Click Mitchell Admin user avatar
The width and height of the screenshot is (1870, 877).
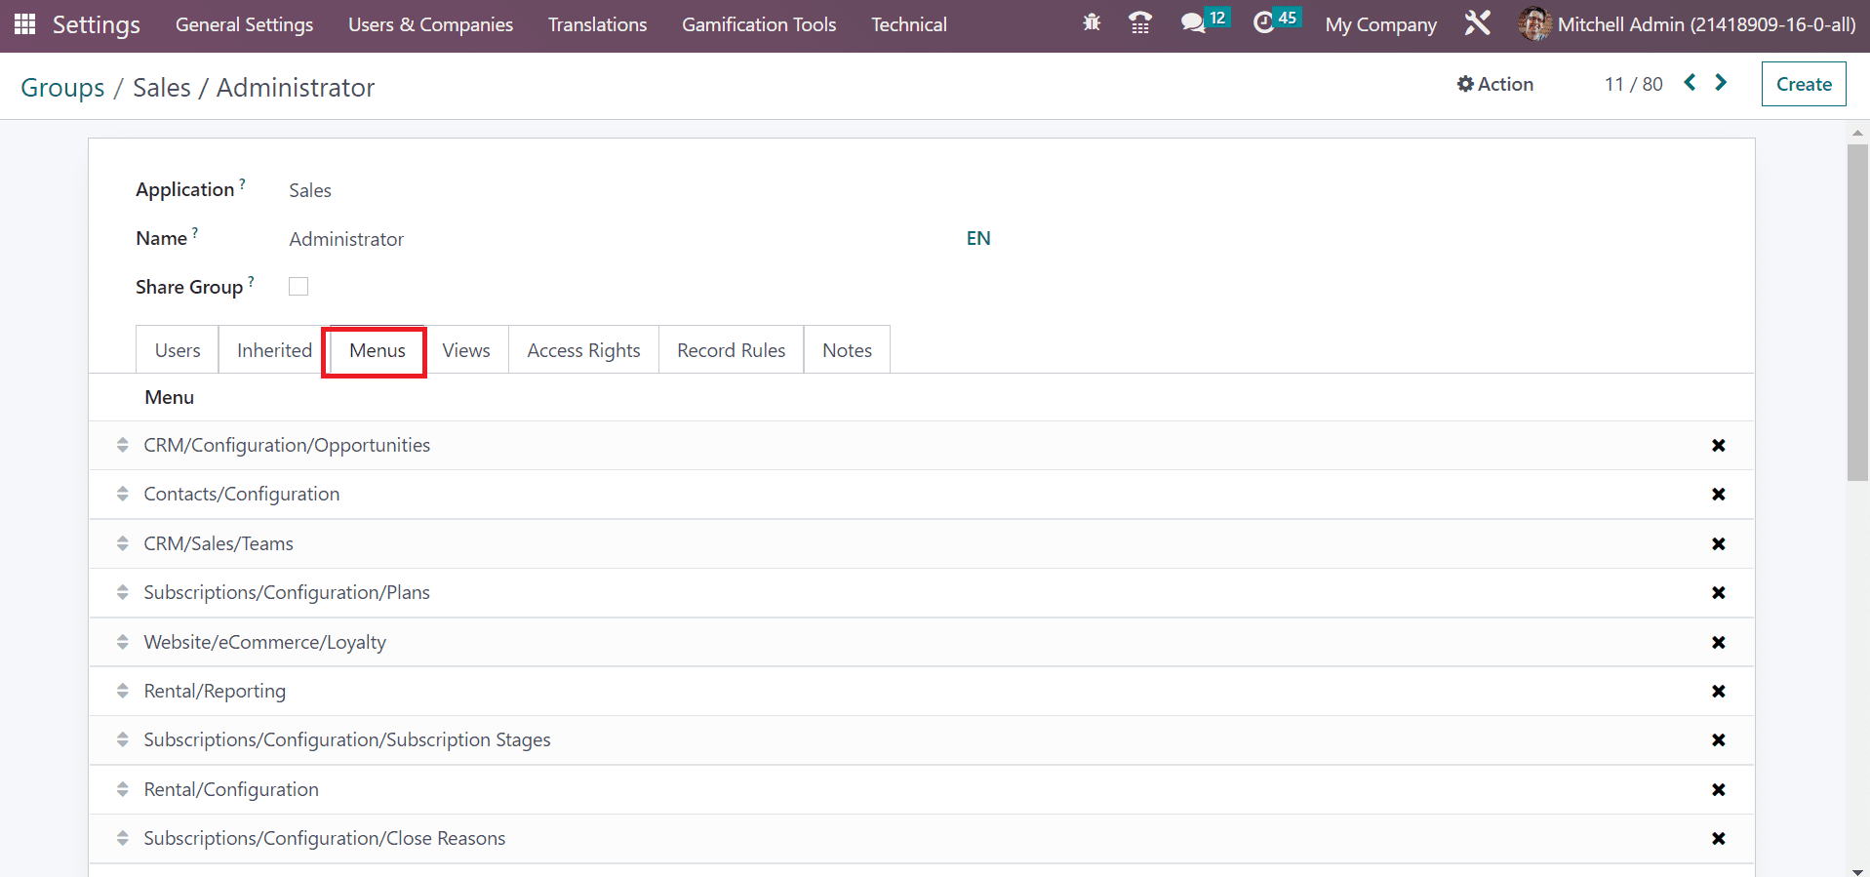pos(1534,23)
